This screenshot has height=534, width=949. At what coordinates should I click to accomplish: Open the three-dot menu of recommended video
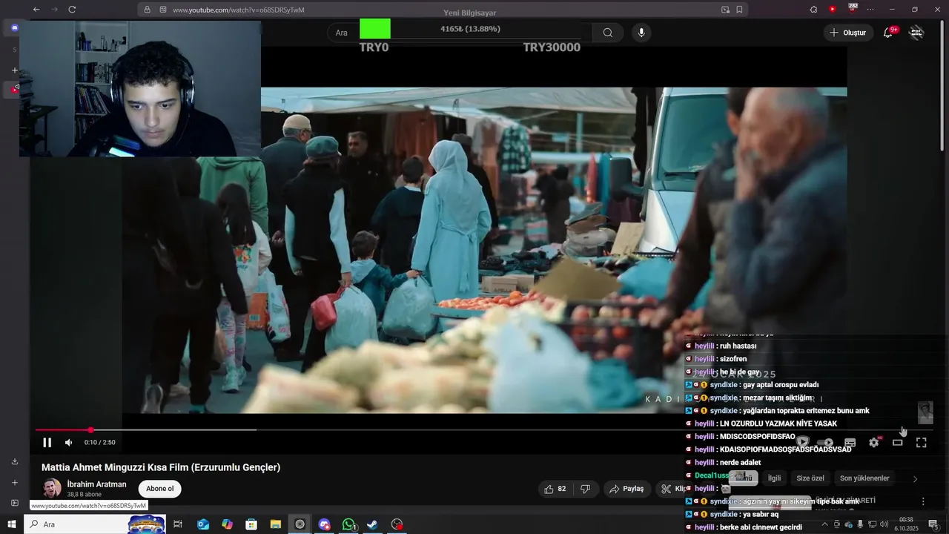coord(923,501)
